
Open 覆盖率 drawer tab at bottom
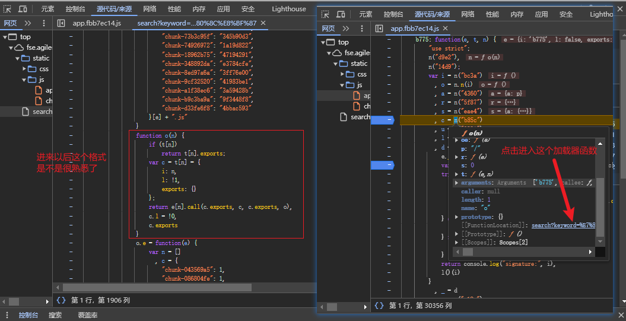pos(87,315)
